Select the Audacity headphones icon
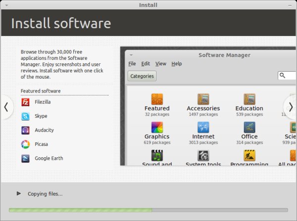Viewport: 297px width, 221px height. (25, 131)
